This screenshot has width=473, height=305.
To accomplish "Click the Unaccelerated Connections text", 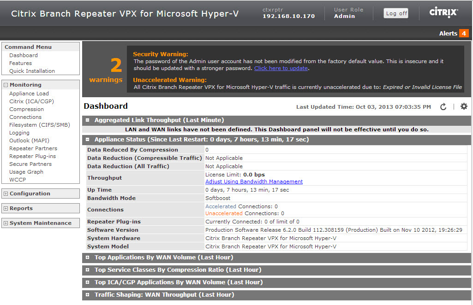I will 245,213.
